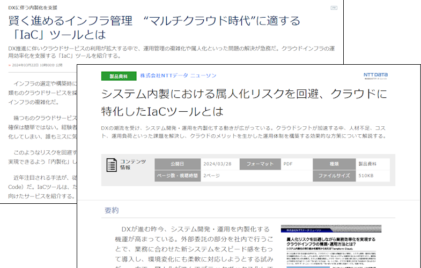Click the publication date 2024/03/28
The height and width of the screenshot is (268, 421).
217,164
